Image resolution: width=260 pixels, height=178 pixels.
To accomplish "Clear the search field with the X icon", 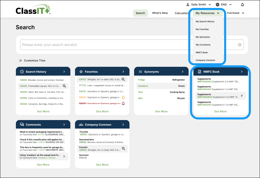I will tap(240, 45).
